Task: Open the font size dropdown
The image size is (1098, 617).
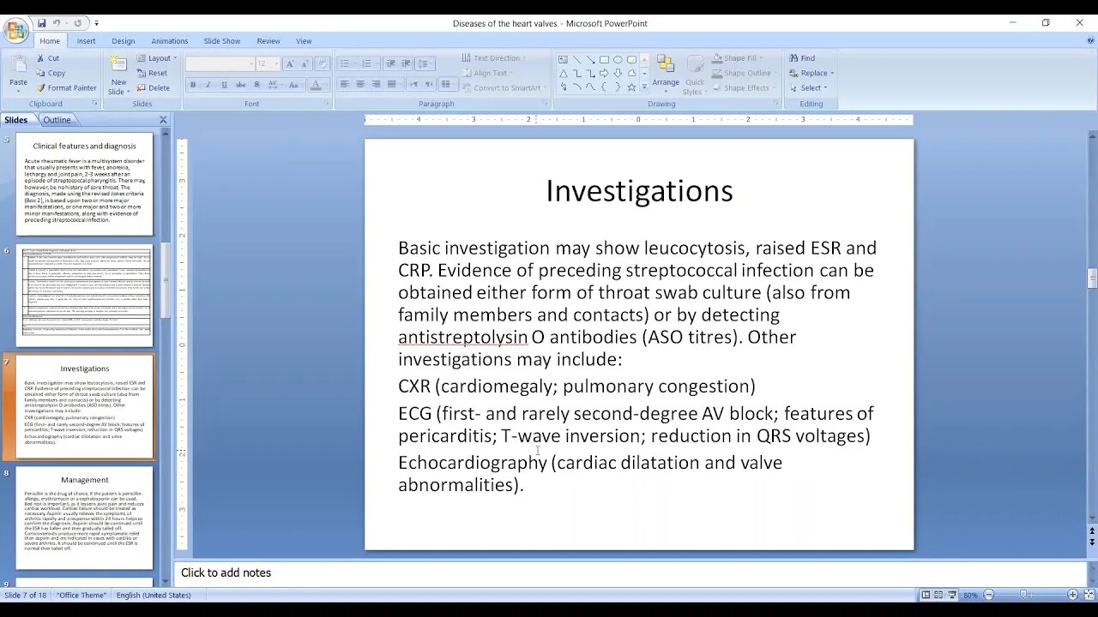Action: [275, 63]
